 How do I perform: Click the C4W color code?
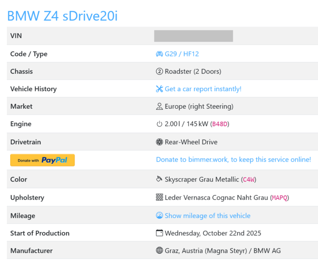pos(248,180)
